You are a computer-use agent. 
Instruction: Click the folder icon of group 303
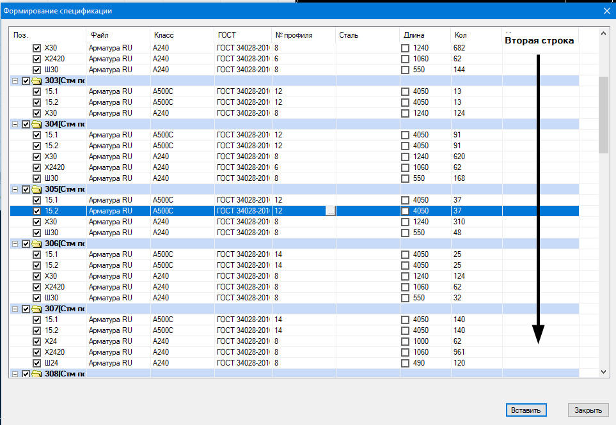pyautogui.click(x=36, y=81)
